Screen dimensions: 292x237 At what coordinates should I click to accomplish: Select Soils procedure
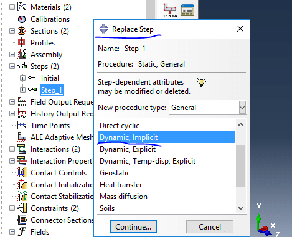pyautogui.click(x=166, y=208)
